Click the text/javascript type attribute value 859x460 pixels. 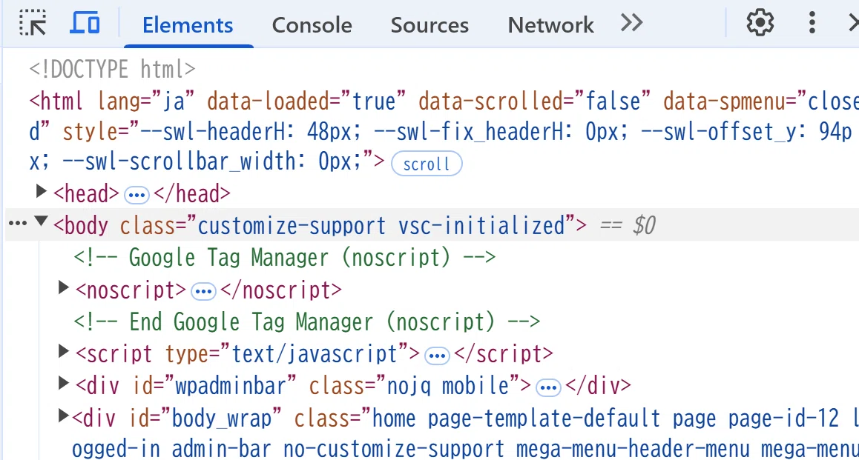click(x=315, y=354)
